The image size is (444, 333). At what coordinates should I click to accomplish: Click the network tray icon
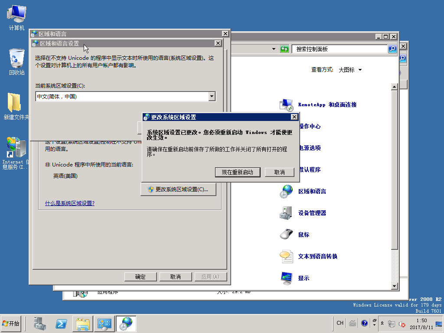392,323
